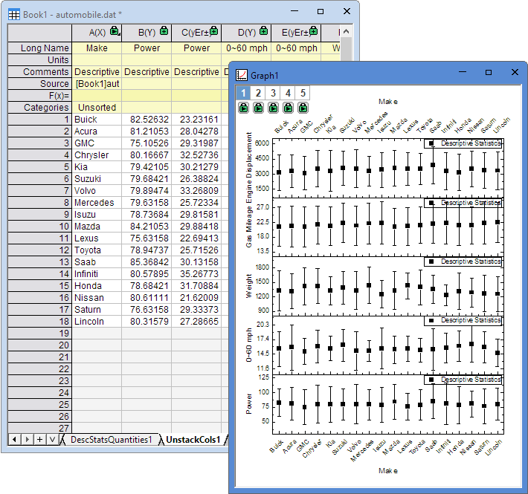The height and width of the screenshot is (494, 528).
Task: Select graph layer 1 button
Action: (243, 93)
